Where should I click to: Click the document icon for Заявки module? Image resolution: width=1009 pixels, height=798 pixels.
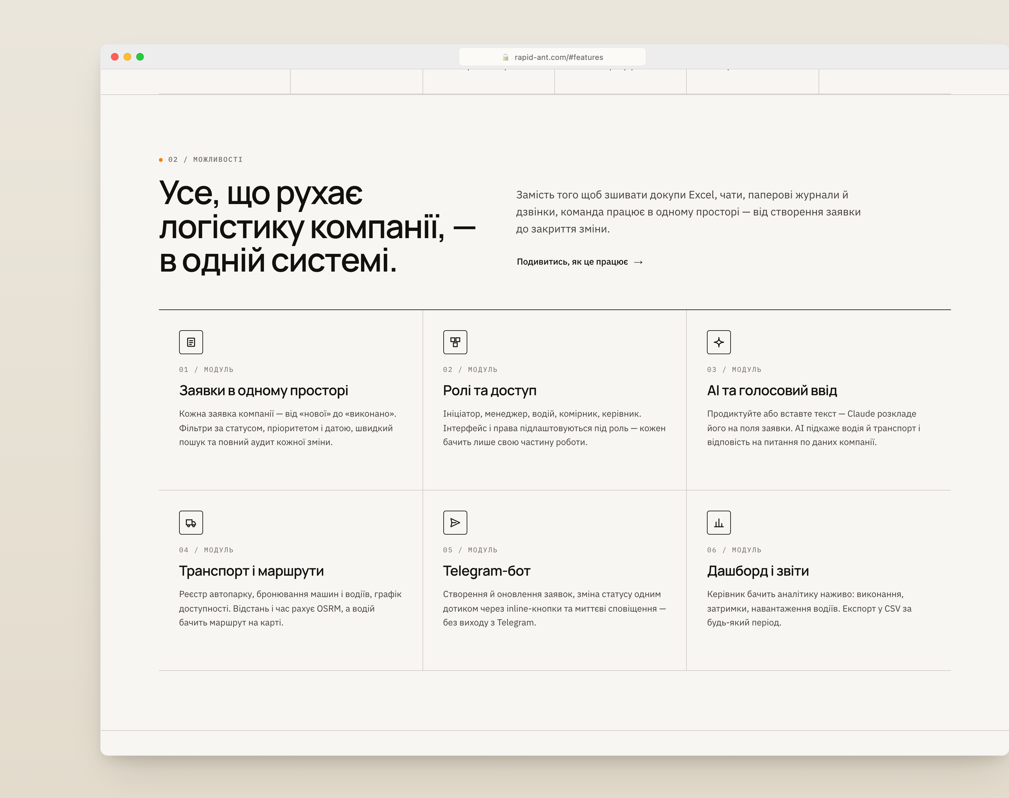tap(191, 342)
